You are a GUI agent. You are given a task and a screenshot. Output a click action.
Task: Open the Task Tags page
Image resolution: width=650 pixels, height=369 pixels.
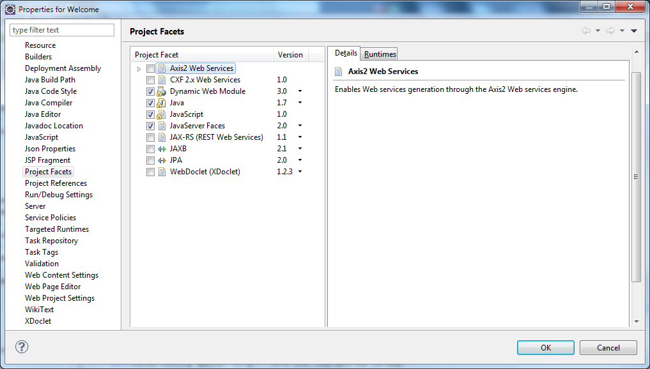[x=42, y=252]
